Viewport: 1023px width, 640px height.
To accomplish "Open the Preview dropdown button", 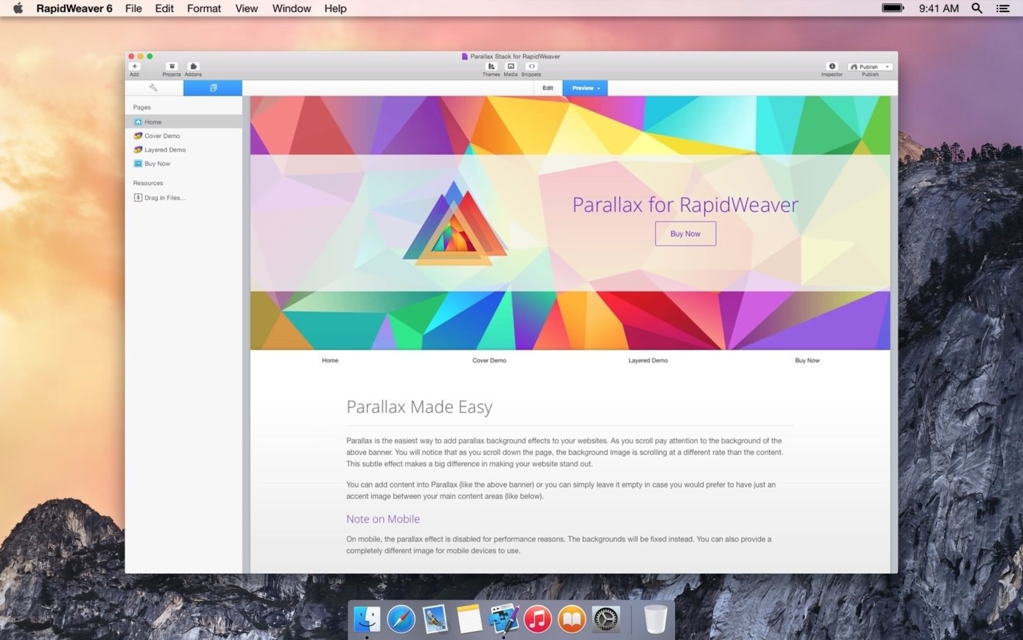I will pos(585,88).
